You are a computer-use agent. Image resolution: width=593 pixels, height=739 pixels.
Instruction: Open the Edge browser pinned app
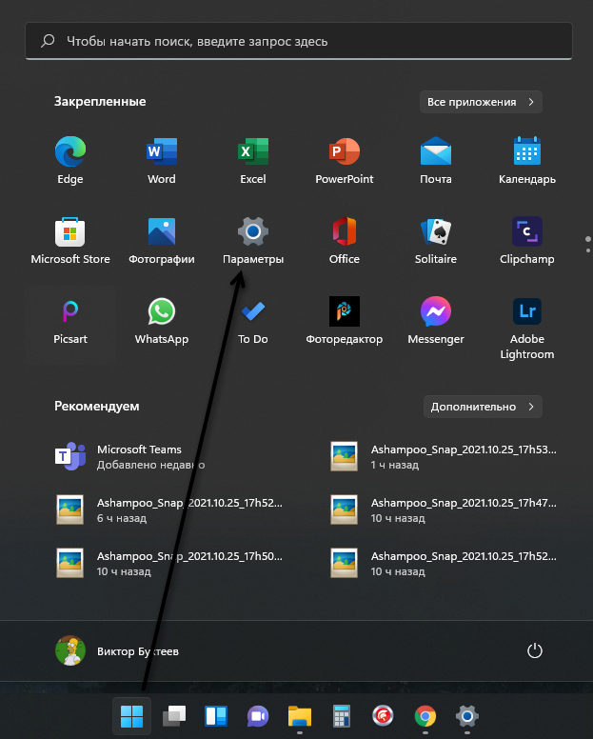pos(70,161)
